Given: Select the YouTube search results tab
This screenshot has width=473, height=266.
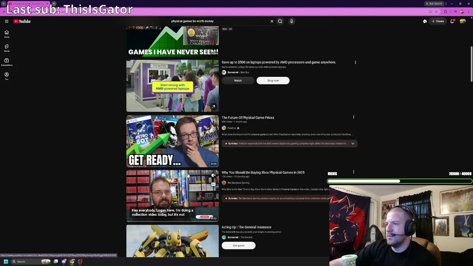Looking at the screenshot, I should coord(29,4).
